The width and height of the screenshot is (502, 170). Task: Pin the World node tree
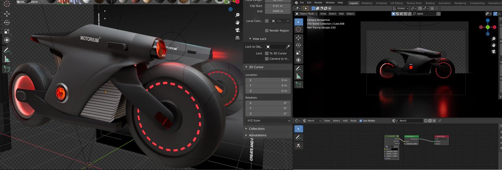pos(440,121)
